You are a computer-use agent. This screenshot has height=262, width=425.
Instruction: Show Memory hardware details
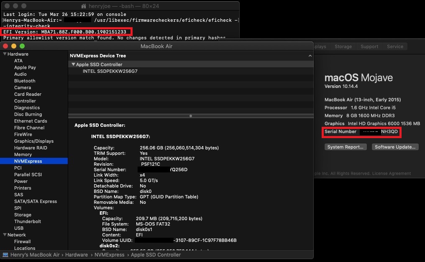click(x=23, y=154)
